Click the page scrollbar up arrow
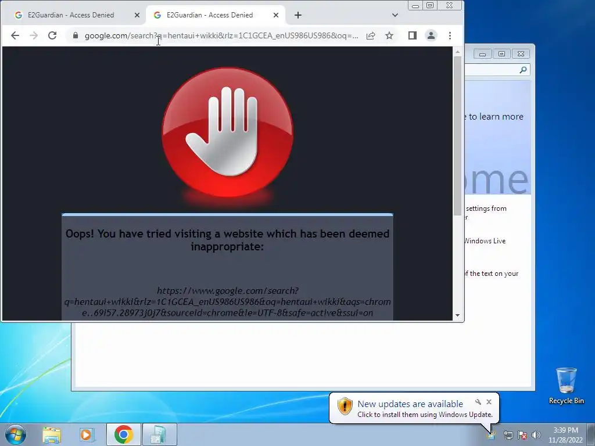The image size is (595, 446). click(458, 52)
